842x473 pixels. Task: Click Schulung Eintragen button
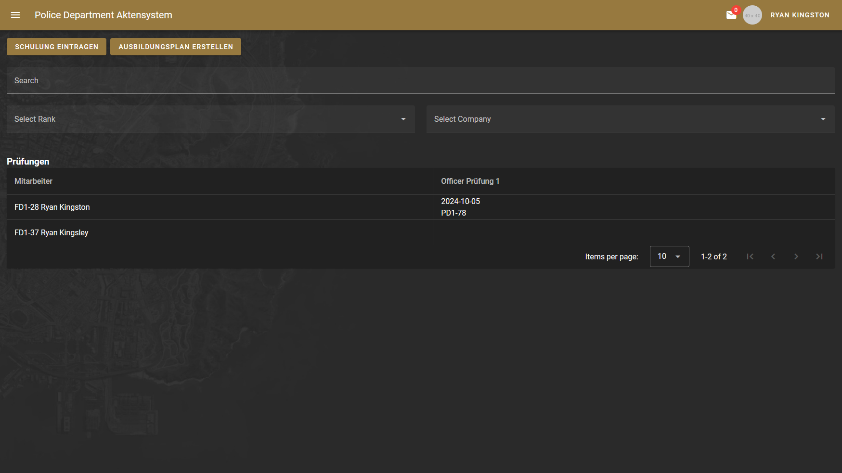(x=56, y=47)
